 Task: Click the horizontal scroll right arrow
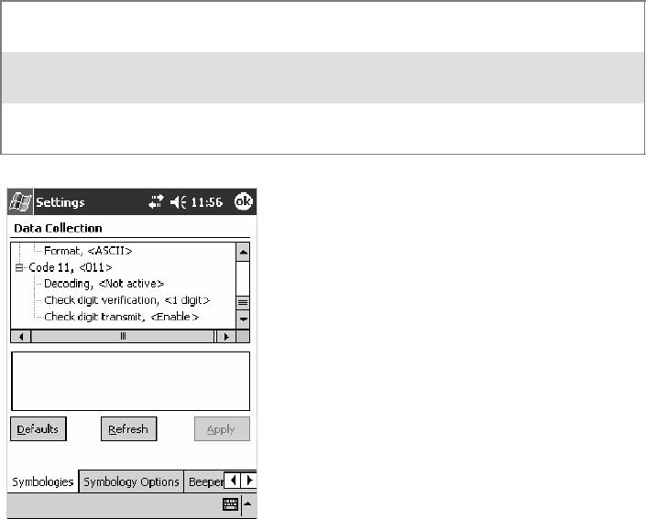[225, 337]
